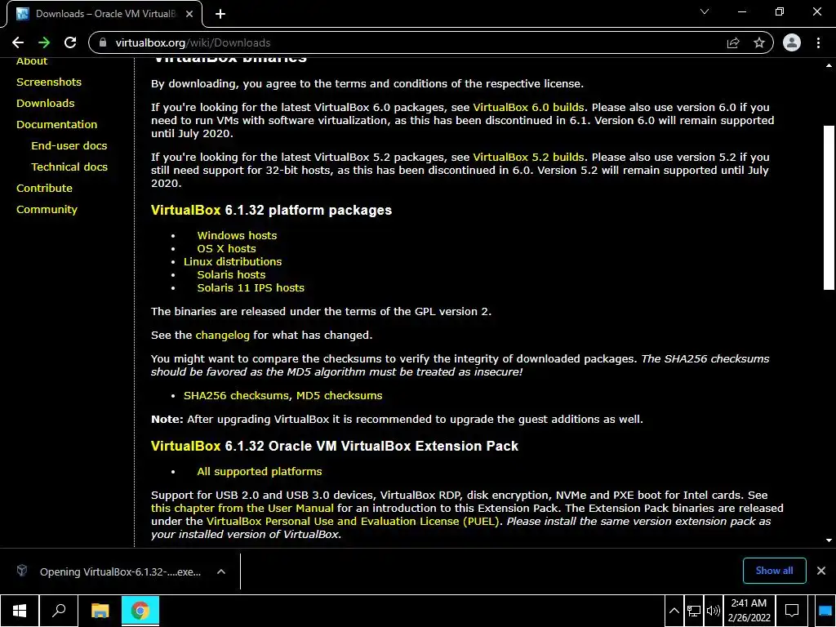Go to Downloads in the sidebar
The image size is (836, 627).
46,104
